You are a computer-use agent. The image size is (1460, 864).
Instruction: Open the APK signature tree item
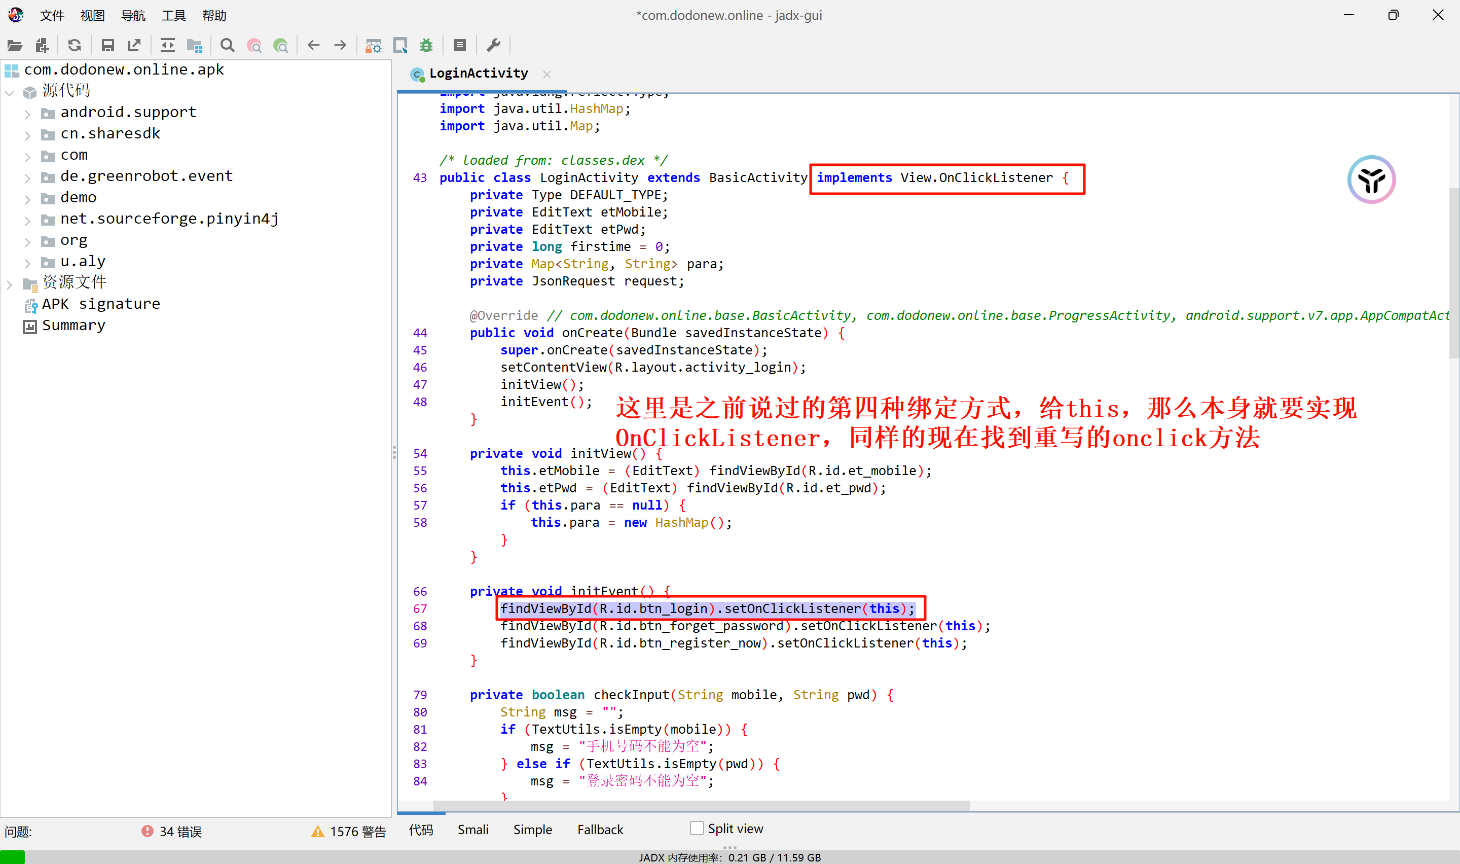pyautogui.click(x=100, y=304)
